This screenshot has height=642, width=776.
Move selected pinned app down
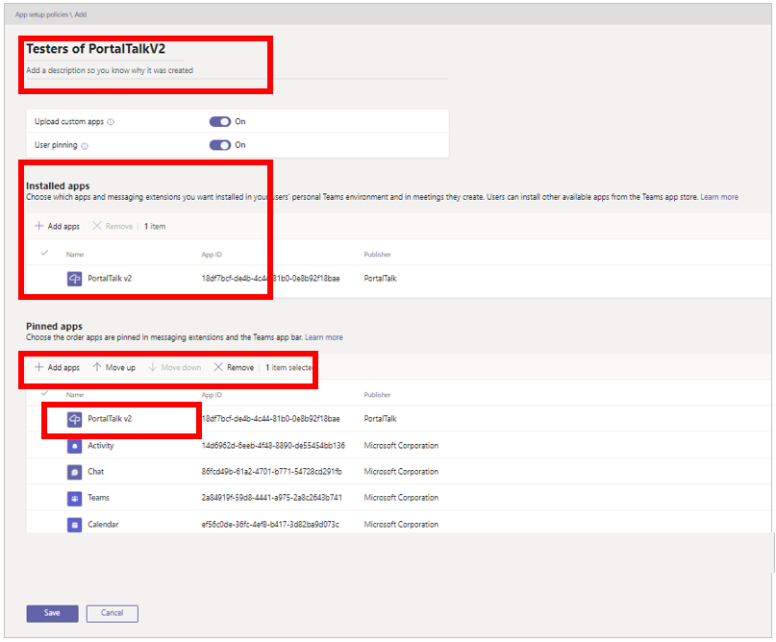point(175,367)
